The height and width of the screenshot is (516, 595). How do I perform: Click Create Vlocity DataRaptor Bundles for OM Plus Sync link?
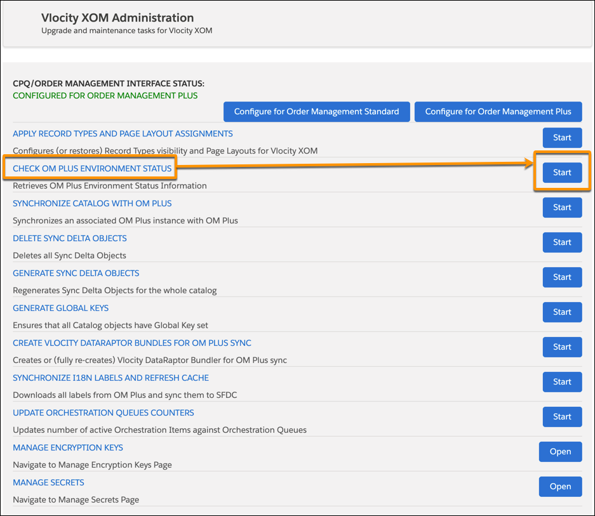point(132,343)
